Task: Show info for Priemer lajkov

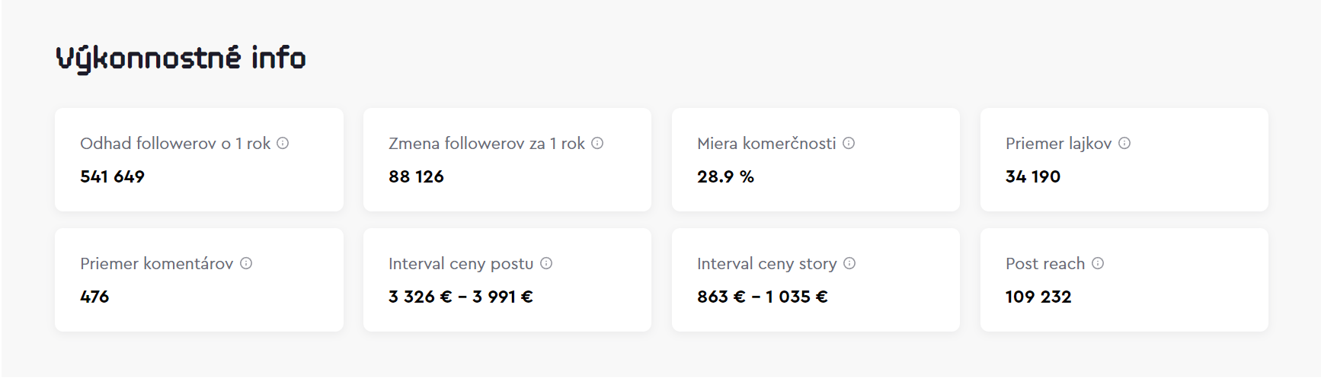Action: [1124, 143]
